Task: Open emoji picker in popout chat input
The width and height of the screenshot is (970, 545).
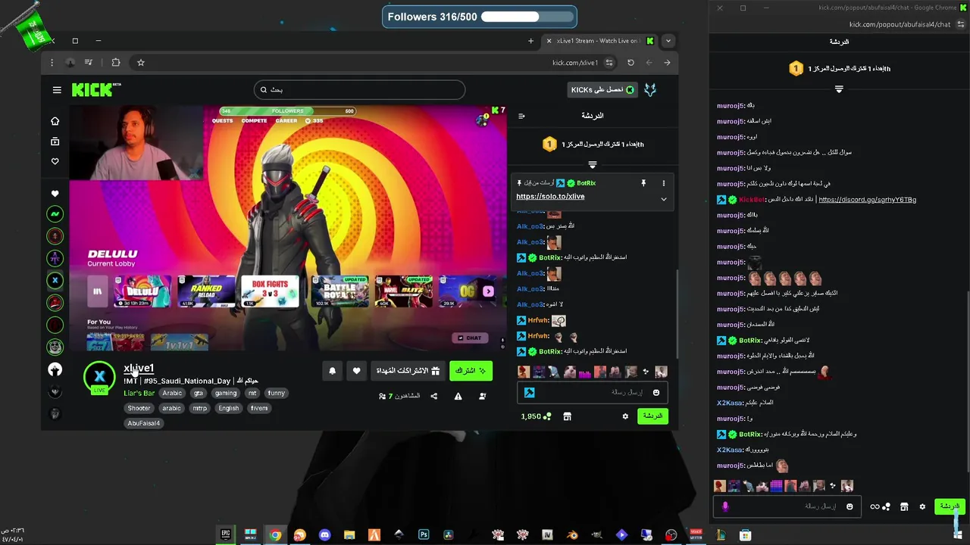Action: coord(850,506)
